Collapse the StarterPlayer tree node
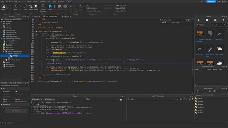Viewport: 228px width, 128px height. click(1, 49)
